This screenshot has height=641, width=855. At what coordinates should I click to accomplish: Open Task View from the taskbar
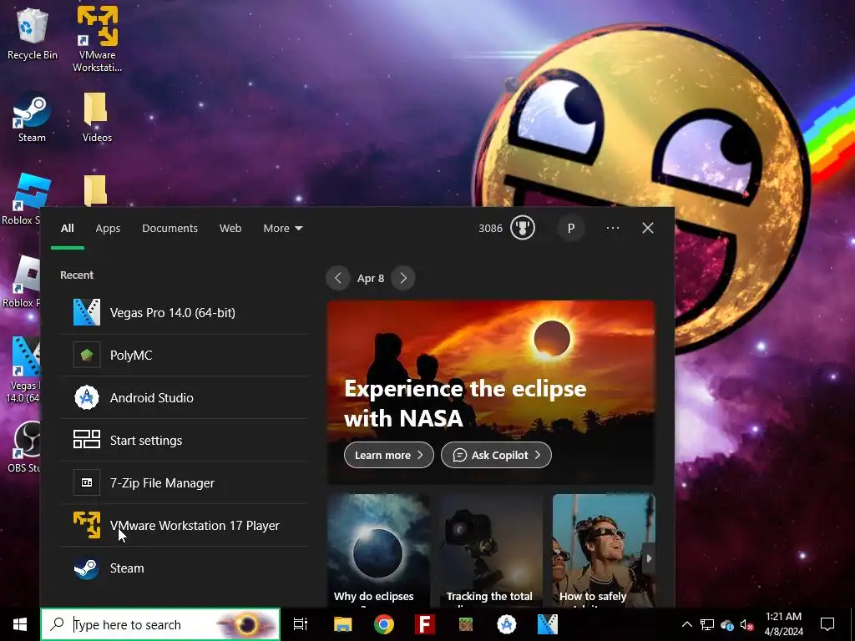(301, 624)
